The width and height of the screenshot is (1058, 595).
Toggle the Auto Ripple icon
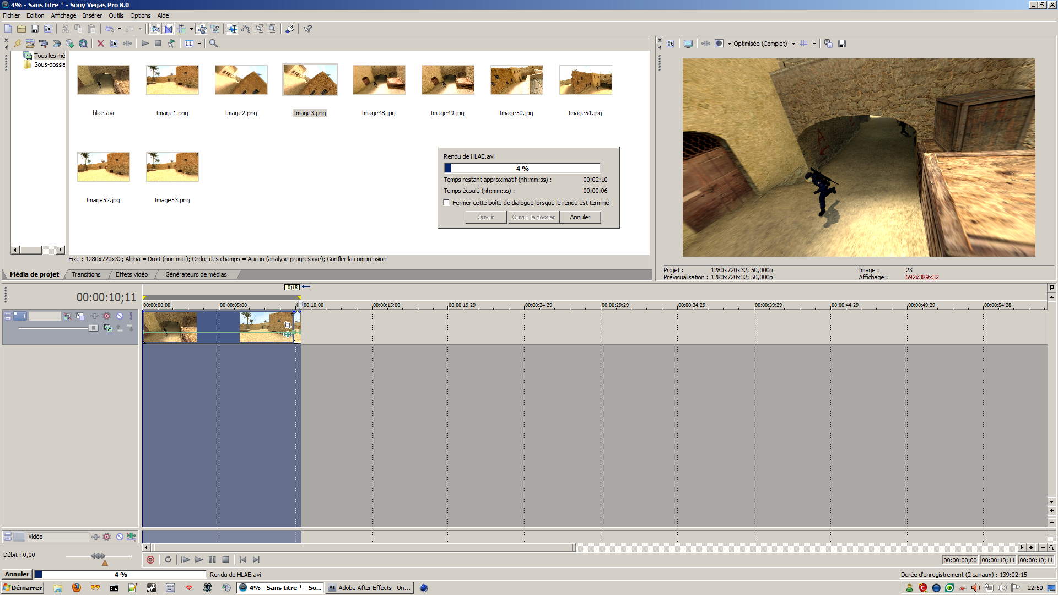[181, 29]
